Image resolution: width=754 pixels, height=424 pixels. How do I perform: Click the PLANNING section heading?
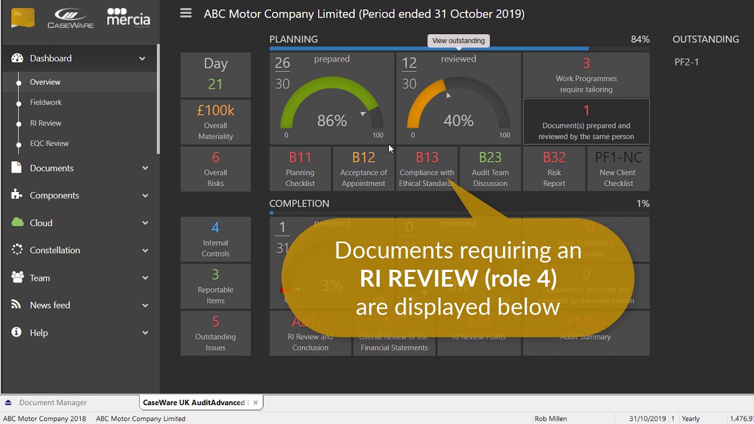click(x=293, y=39)
